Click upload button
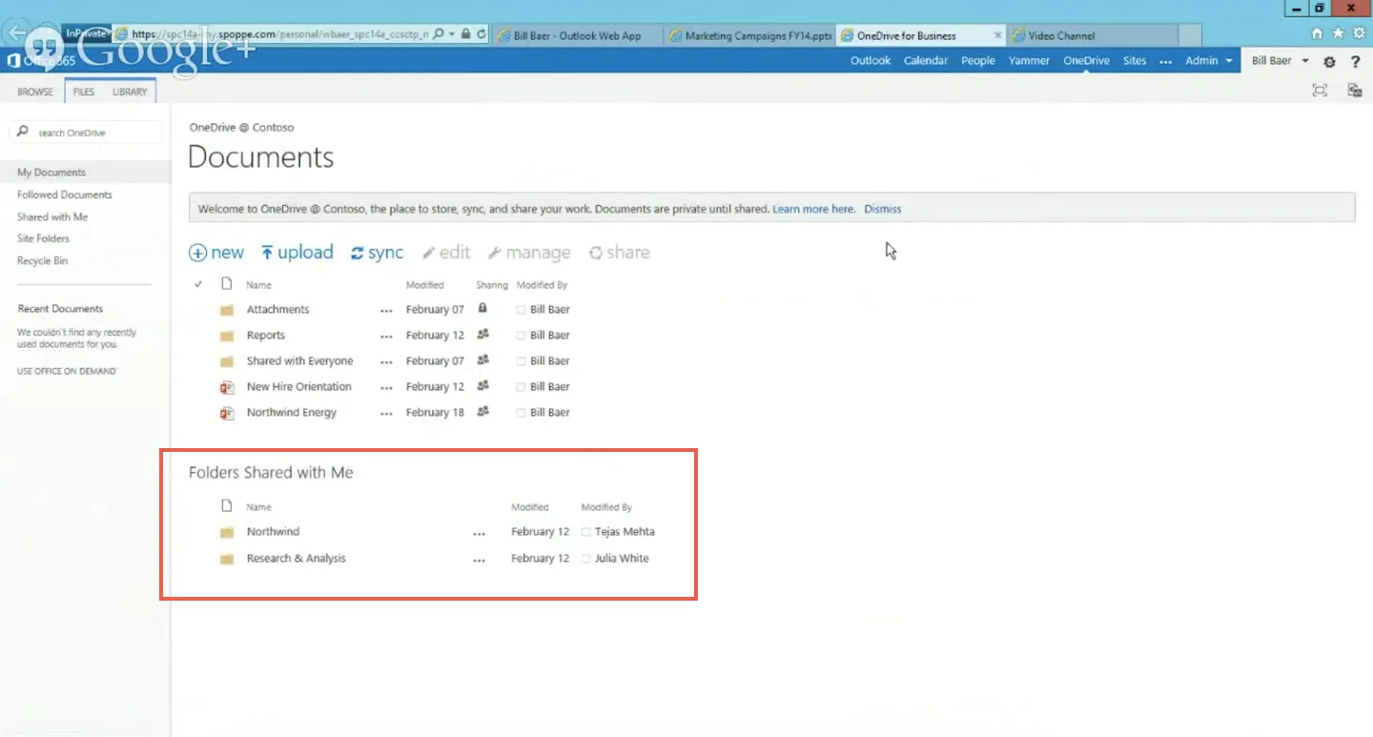The height and width of the screenshot is (737, 1373). (x=297, y=253)
